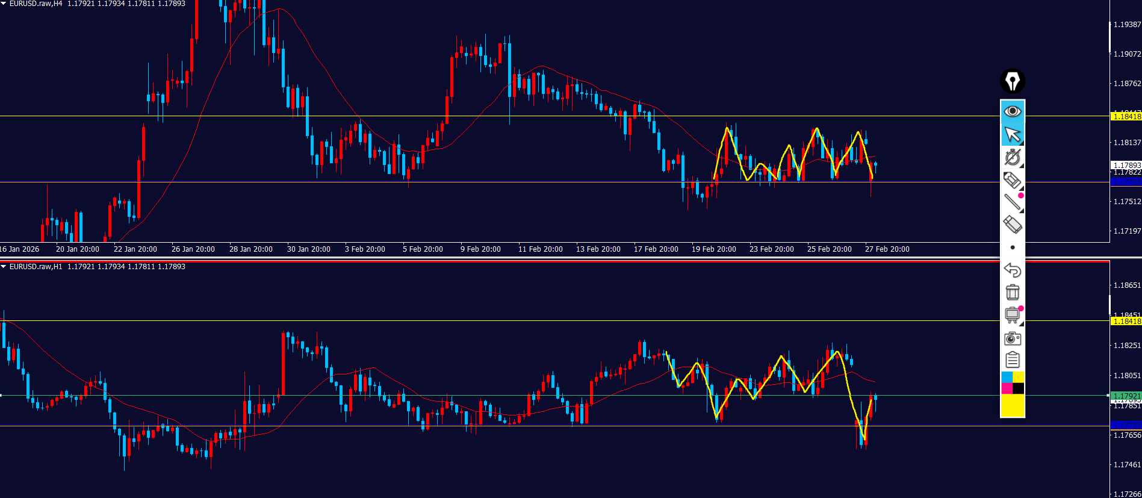Open the Epic Pen nib logo menu

pyautogui.click(x=1013, y=81)
